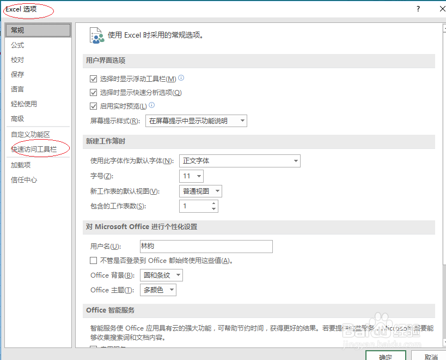Open the 屏幕提示样式 dropdown
Image resolution: width=446 pixels, height=360 pixels.
click(x=196, y=121)
